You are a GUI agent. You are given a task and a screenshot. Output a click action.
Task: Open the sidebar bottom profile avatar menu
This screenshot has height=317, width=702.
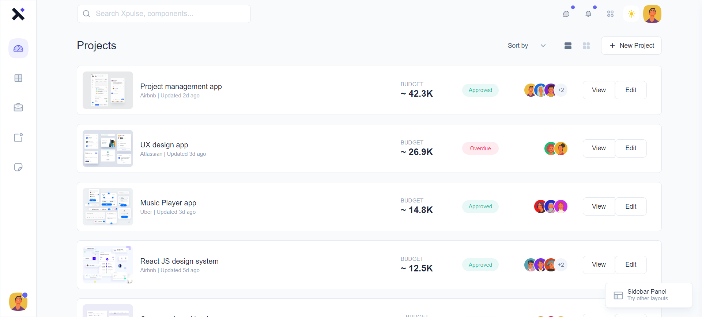click(x=18, y=302)
